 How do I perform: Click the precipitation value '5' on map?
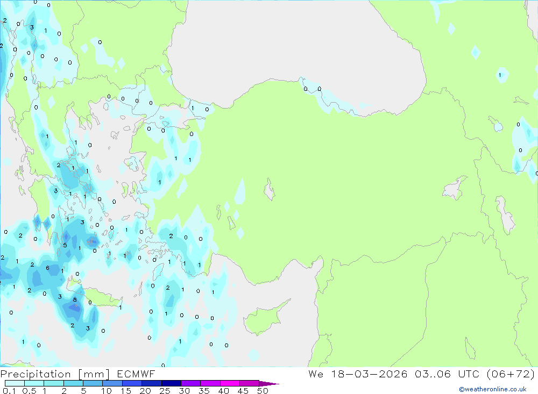65,245
